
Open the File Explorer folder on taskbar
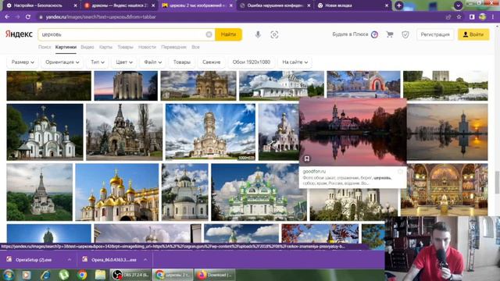(100, 275)
